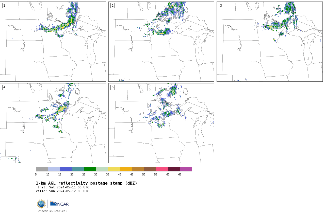Pick the gray 5-10 dBZ swatch
Image resolution: width=325 pixels, height=214 pixels.
[42, 169]
